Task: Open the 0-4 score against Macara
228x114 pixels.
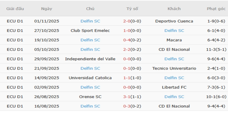Action: [127, 40]
